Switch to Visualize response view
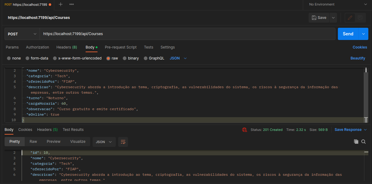The width and height of the screenshot is (372, 184). pos(78,142)
